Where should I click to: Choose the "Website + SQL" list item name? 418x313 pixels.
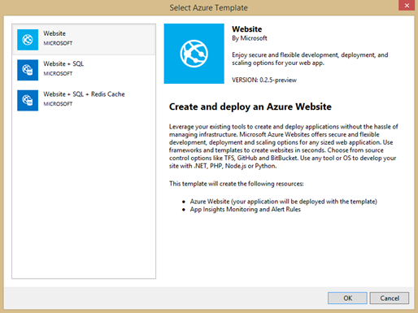tap(63, 63)
